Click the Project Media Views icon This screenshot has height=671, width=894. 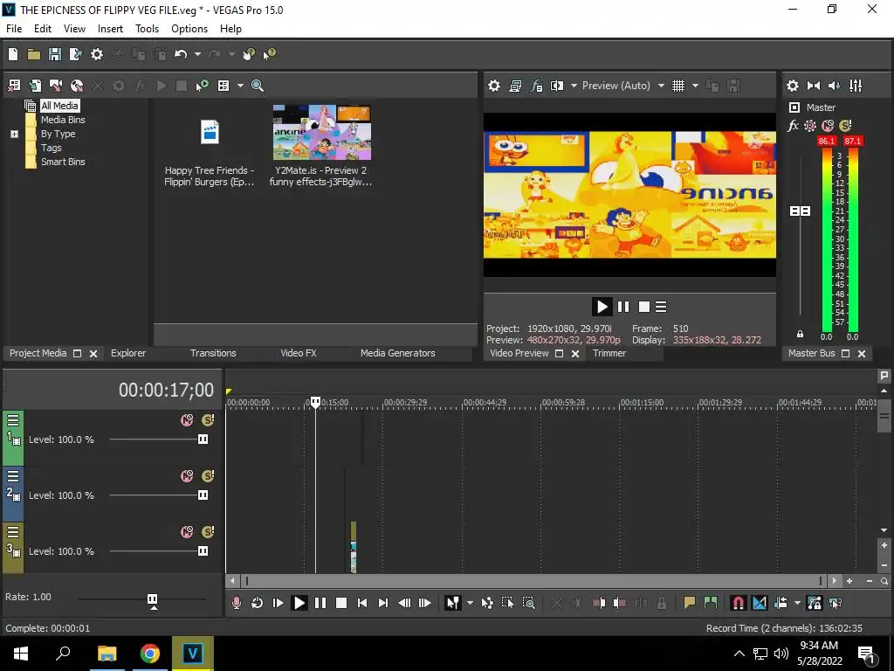[223, 86]
